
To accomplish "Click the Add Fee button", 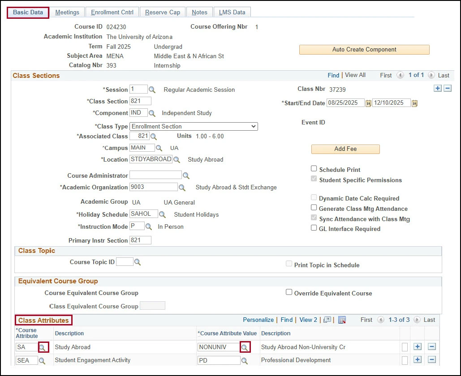I will coord(345,149).
